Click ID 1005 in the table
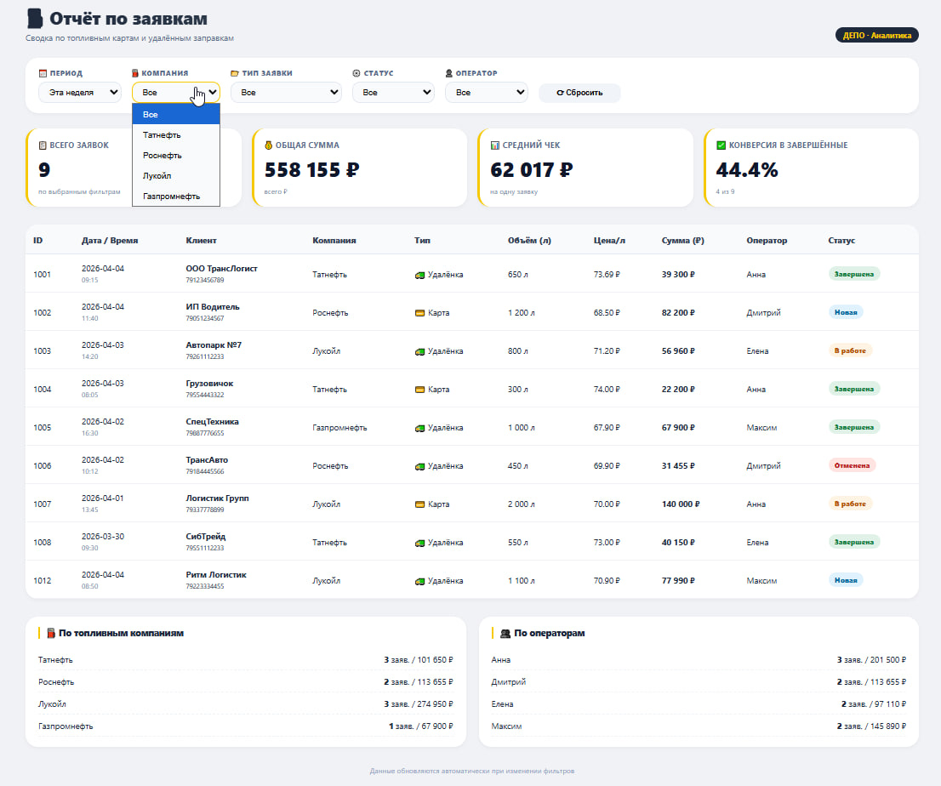This screenshot has width=941, height=786. (x=42, y=428)
